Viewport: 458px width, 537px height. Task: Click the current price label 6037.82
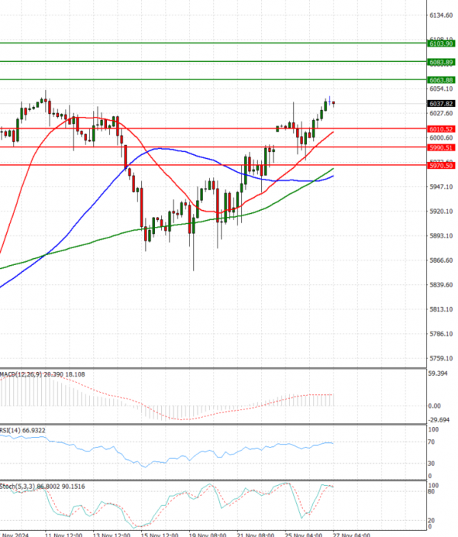(441, 103)
